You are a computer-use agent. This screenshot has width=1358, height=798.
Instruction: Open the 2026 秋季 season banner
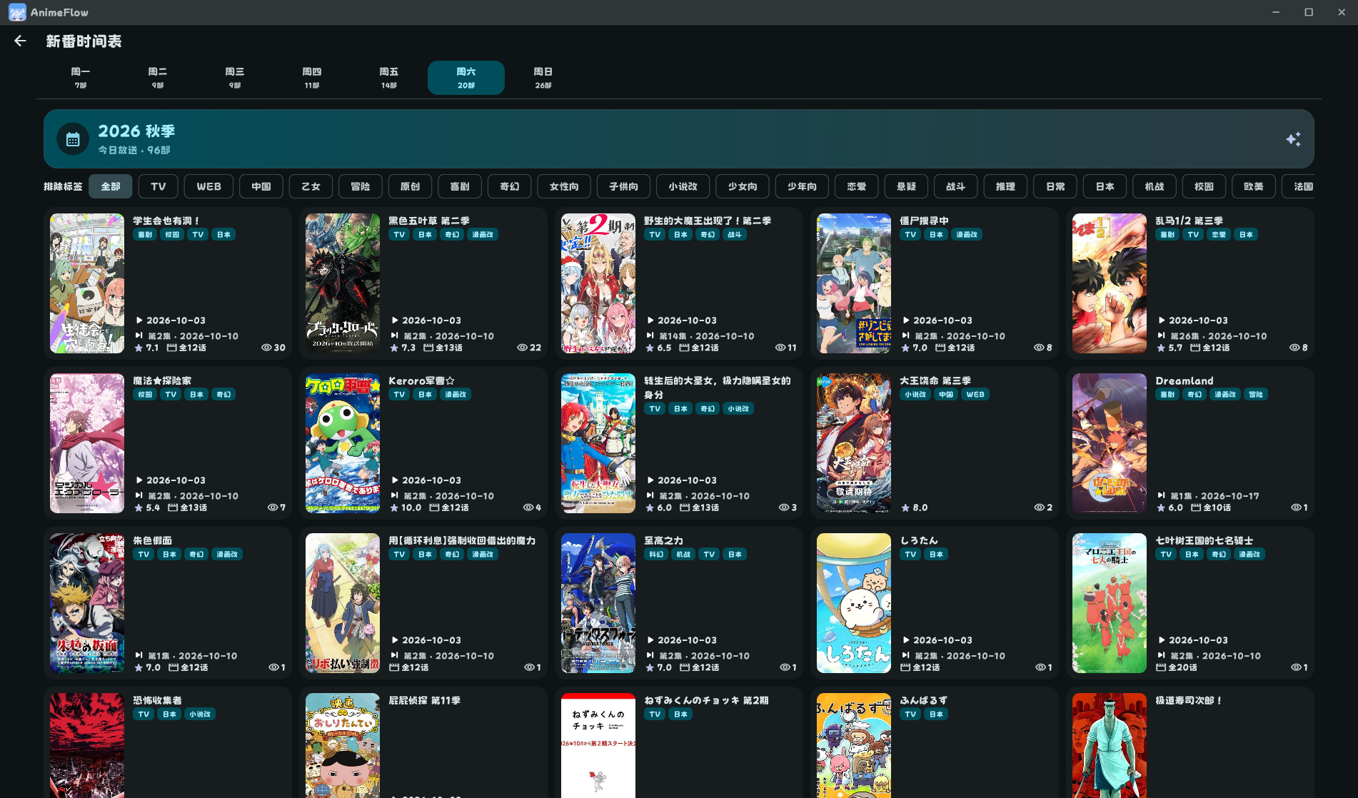coord(679,139)
